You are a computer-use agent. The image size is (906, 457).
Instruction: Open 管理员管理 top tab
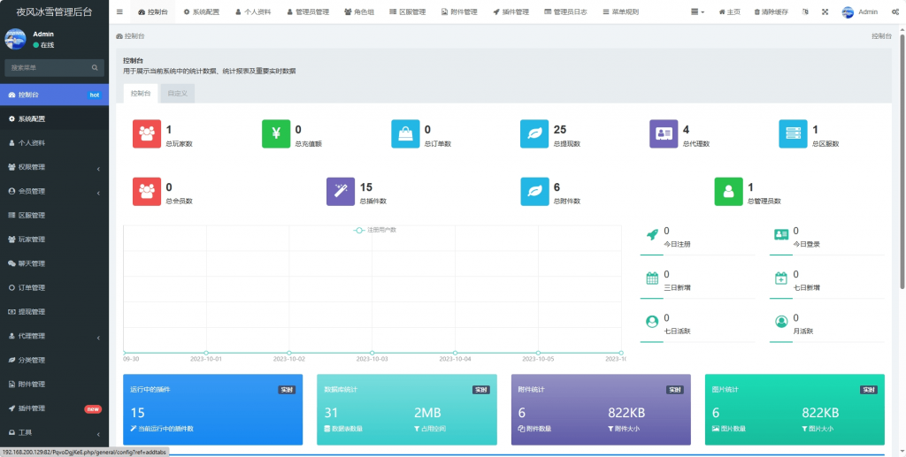tap(308, 11)
